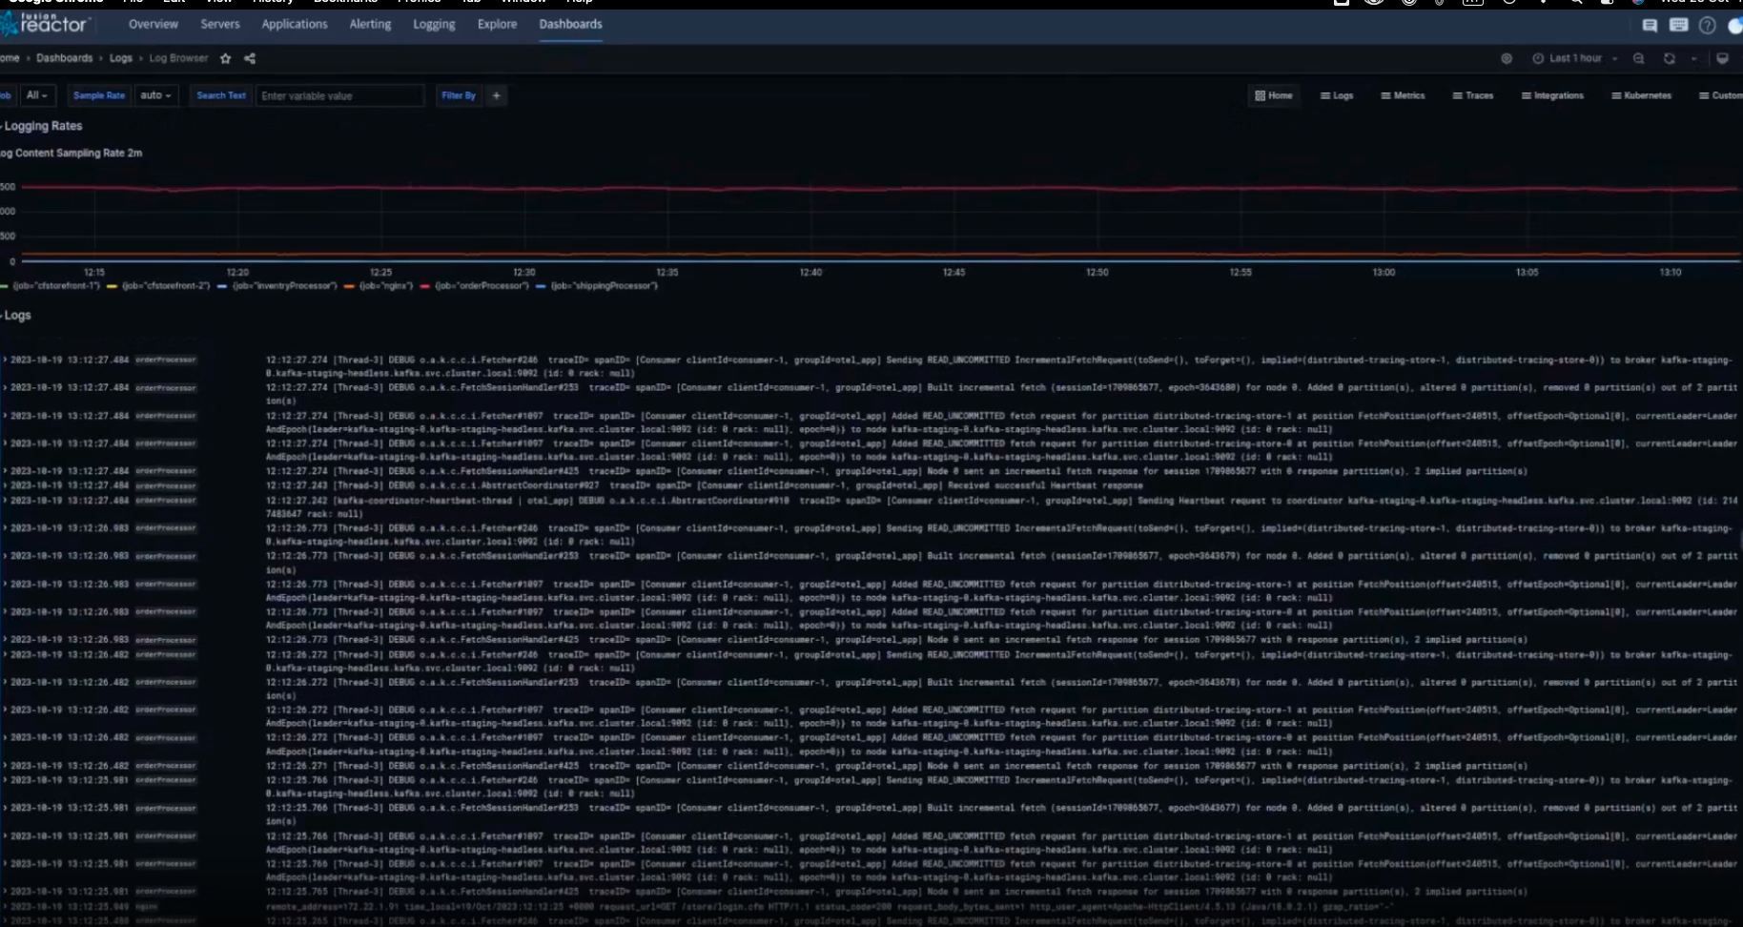Expand log row with epoch=3643680

(x=5, y=388)
